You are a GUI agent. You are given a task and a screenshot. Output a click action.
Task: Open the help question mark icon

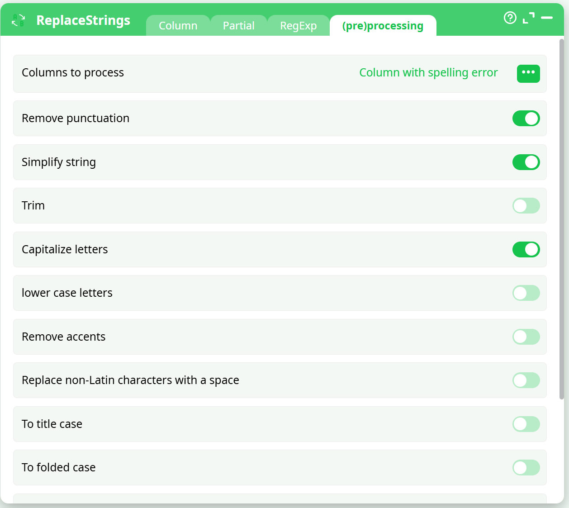510,18
